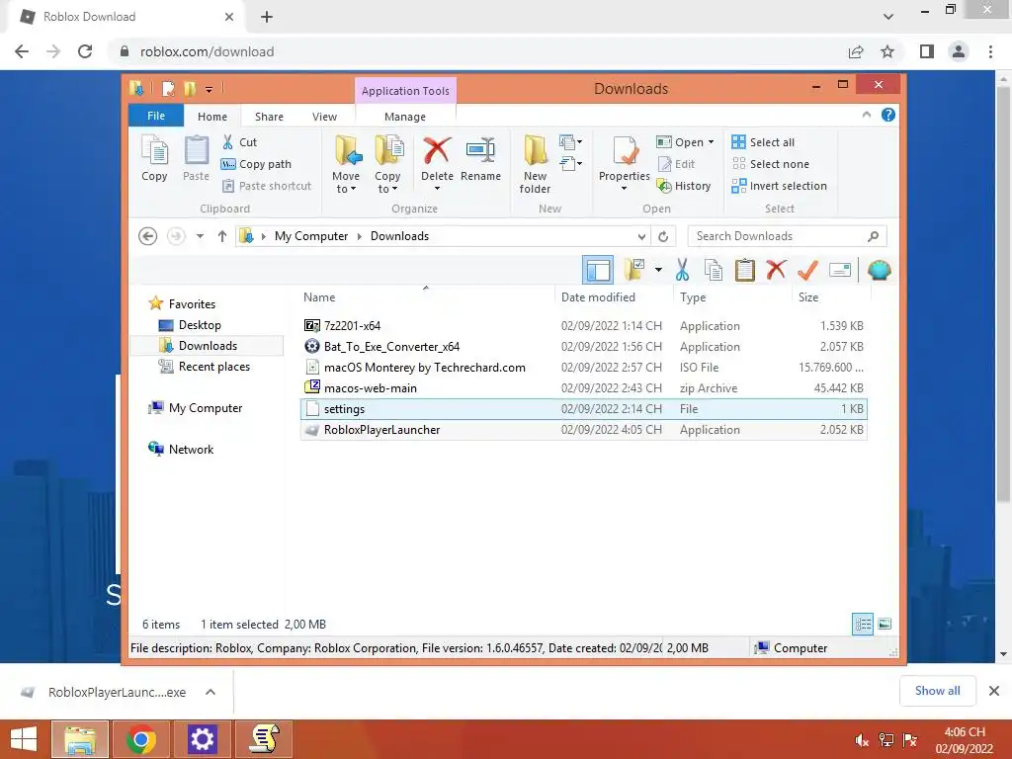Click the Copy icon in the ribbon

154,151
